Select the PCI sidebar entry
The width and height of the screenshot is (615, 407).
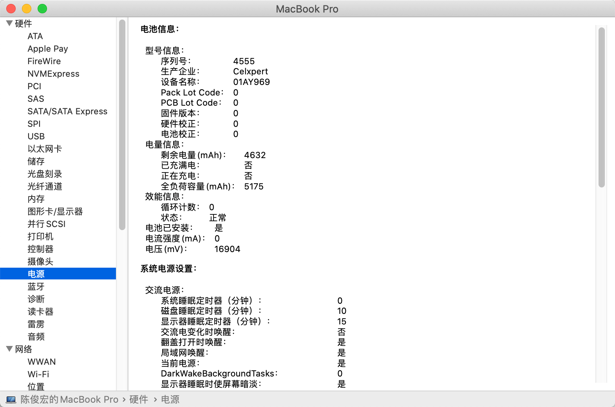coord(34,86)
